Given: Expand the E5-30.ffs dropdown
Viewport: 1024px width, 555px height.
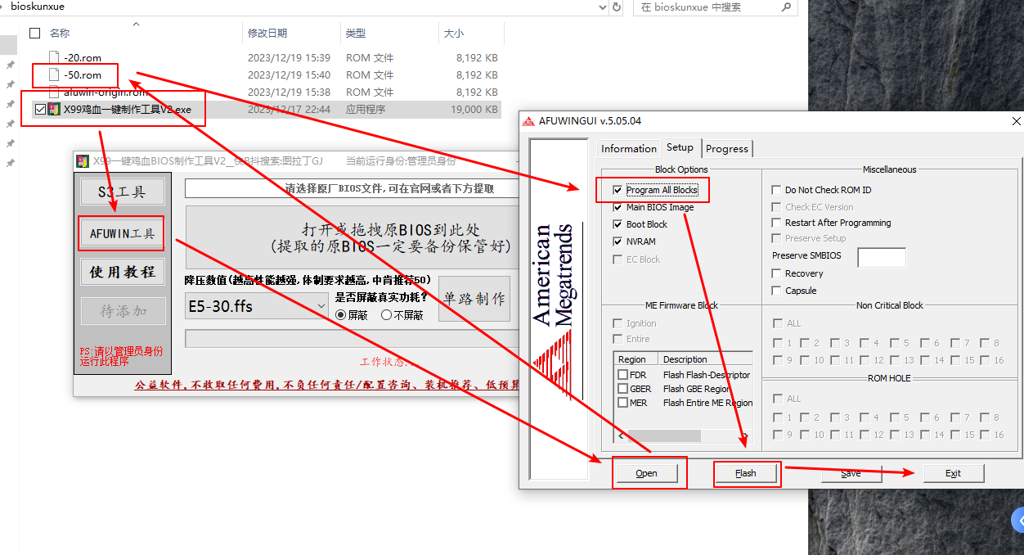Looking at the screenshot, I should pyautogui.click(x=321, y=306).
